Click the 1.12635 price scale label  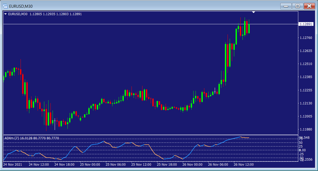[306, 51]
